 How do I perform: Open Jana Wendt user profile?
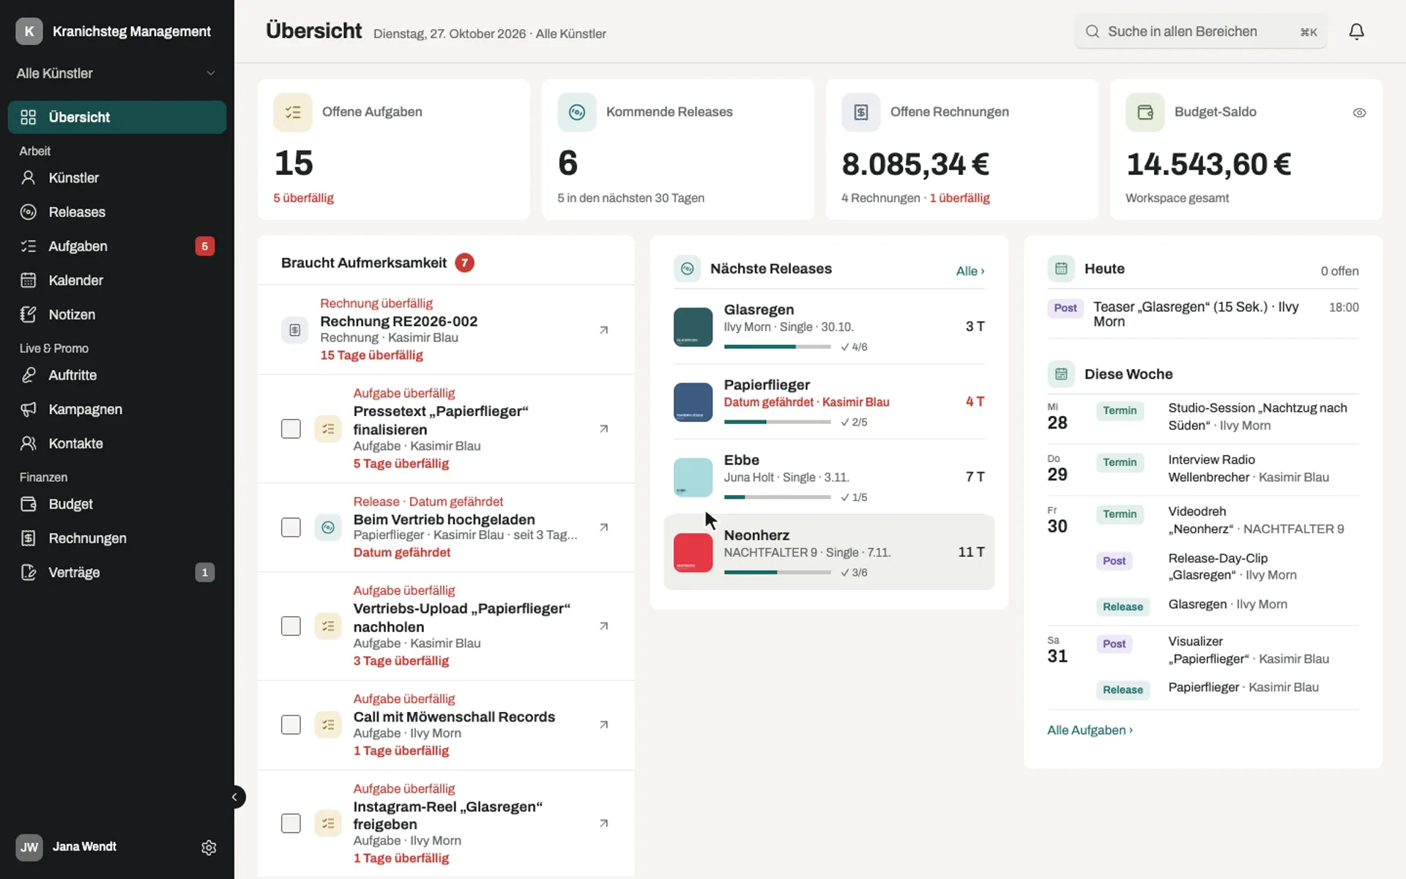pos(67,847)
